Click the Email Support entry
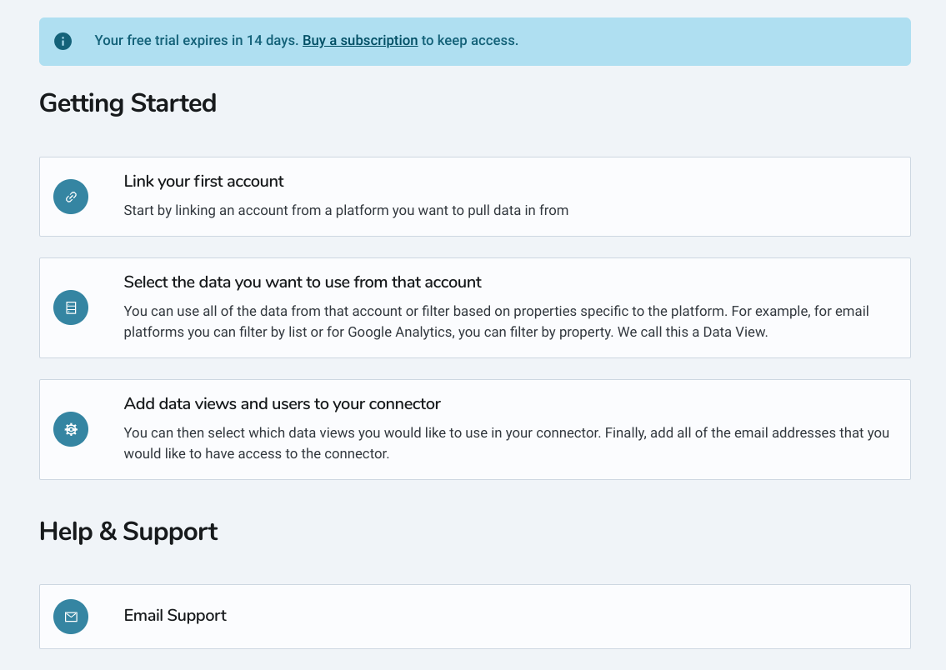 point(473,617)
